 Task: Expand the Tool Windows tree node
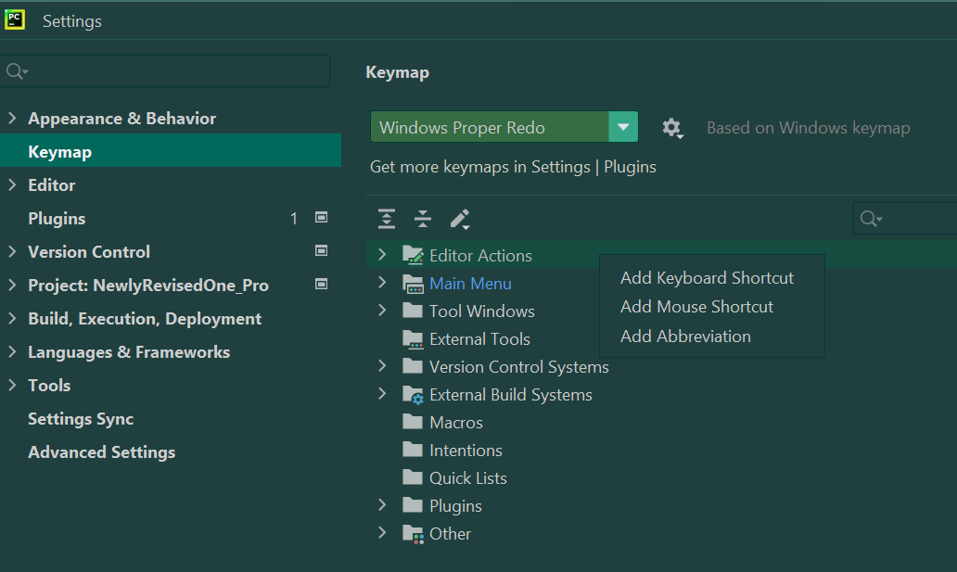tap(382, 311)
